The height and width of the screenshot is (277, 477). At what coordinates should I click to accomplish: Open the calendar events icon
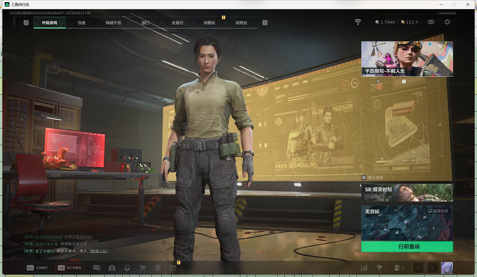coord(173,268)
